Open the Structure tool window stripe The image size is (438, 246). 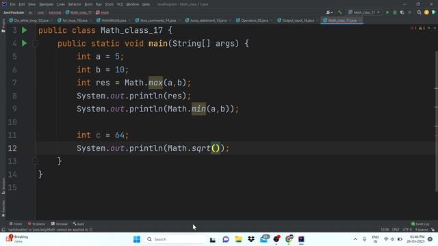(x=3, y=186)
